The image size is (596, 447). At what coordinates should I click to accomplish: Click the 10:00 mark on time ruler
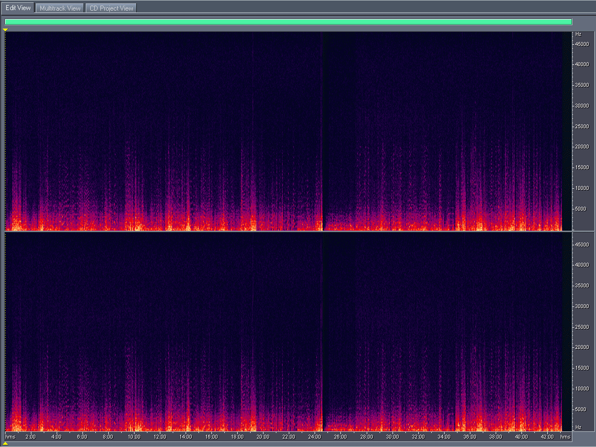(x=134, y=436)
